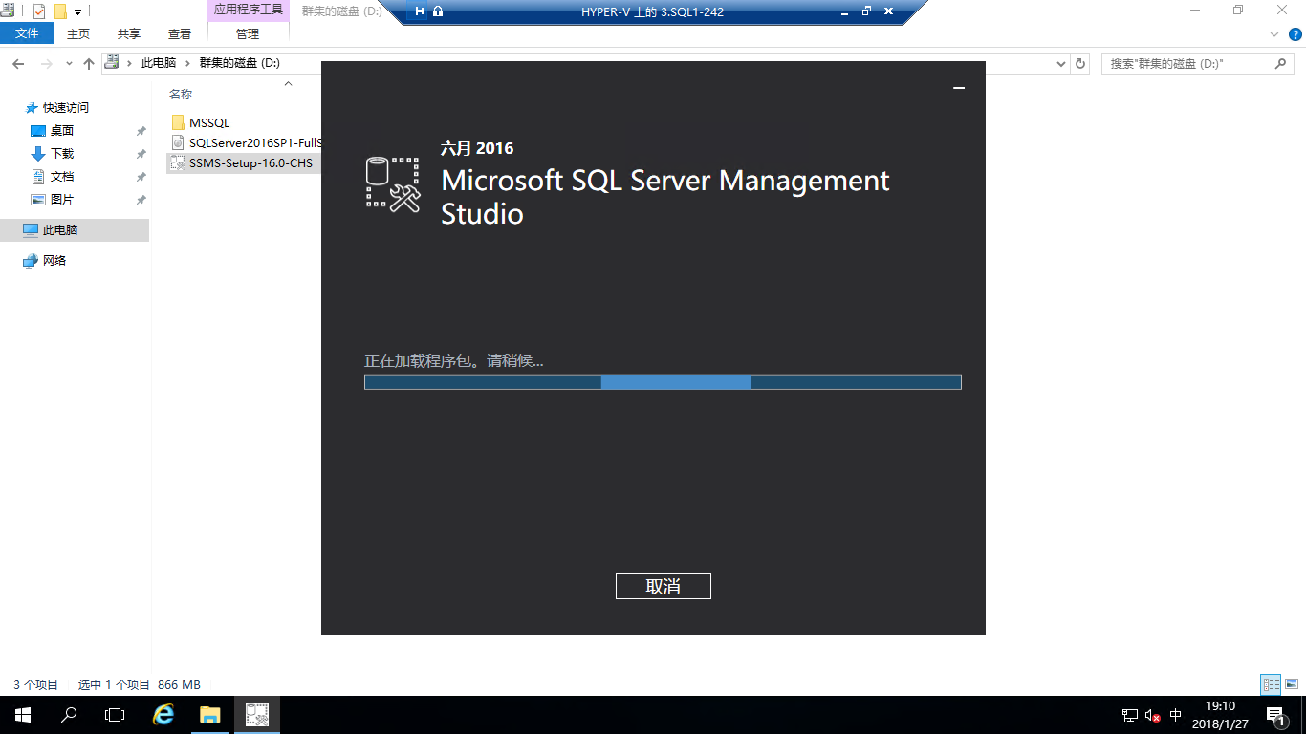Image resolution: width=1306 pixels, height=734 pixels.
Task: Click the pin icon beside 下载
Action: click(141, 154)
